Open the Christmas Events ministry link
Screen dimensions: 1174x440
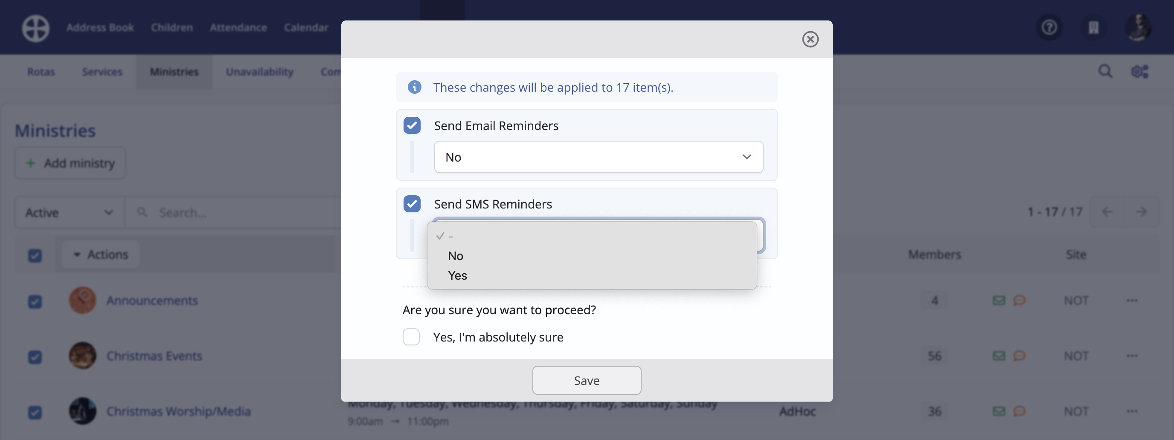point(154,356)
